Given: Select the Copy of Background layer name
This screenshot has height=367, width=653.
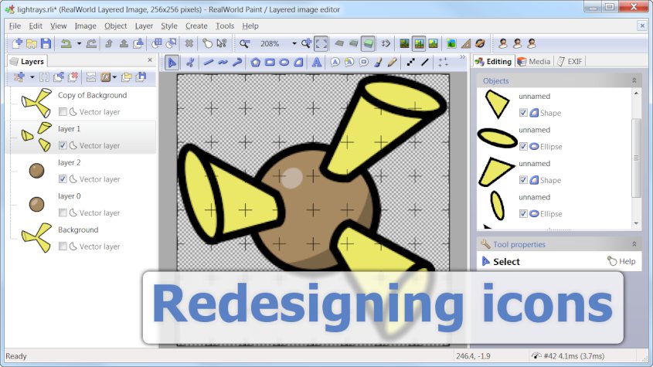Looking at the screenshot, I should (93, 95).
